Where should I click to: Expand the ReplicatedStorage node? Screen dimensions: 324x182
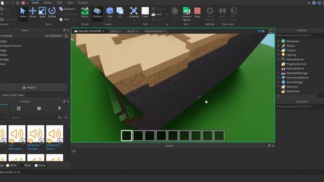278,73
